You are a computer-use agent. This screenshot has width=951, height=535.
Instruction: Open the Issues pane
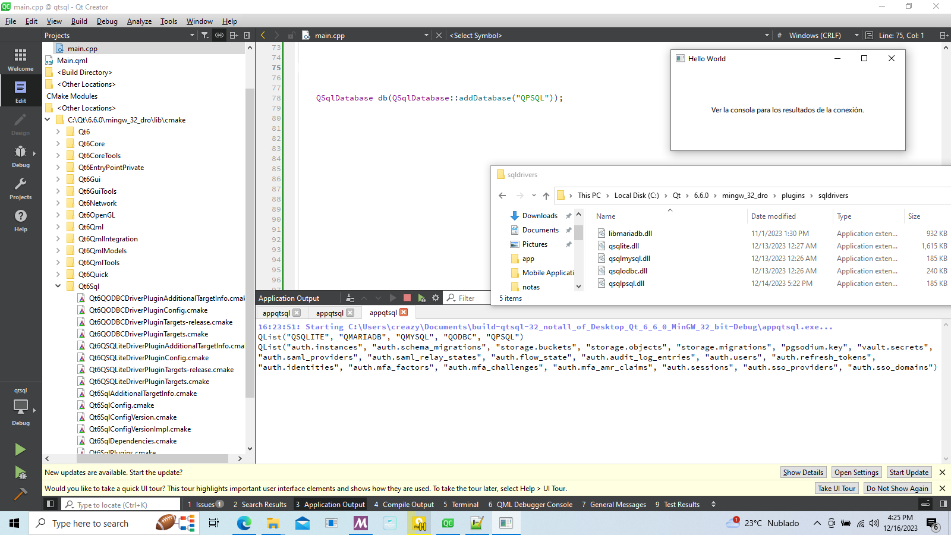tap(205, 504)
